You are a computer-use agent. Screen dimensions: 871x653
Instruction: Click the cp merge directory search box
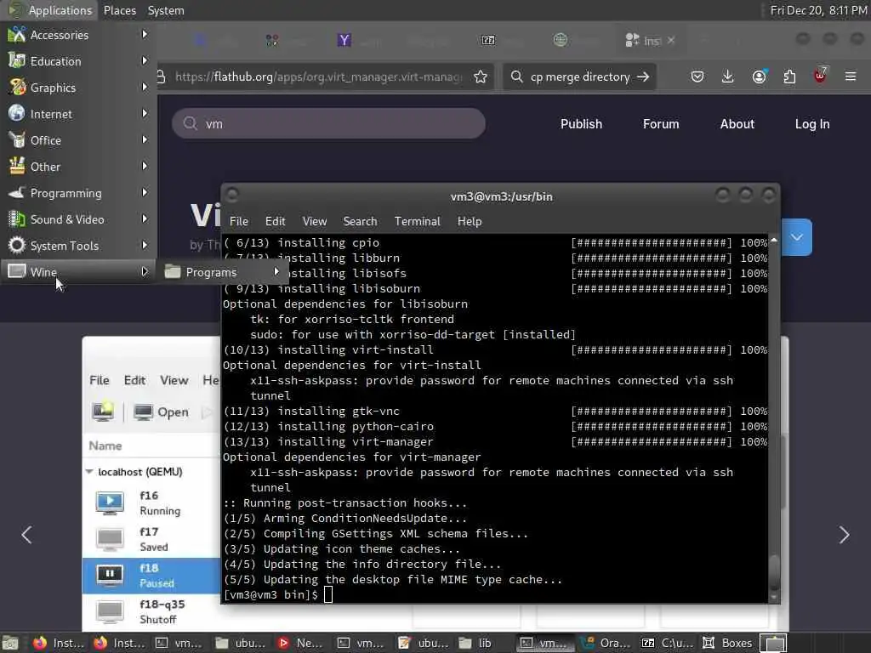pos(579,77)
